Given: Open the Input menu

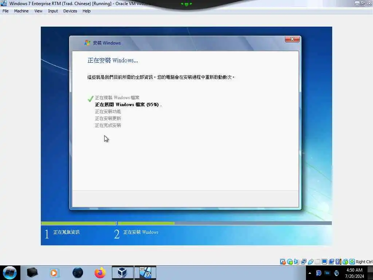Looking at the screenshot, I should point(53,11).
